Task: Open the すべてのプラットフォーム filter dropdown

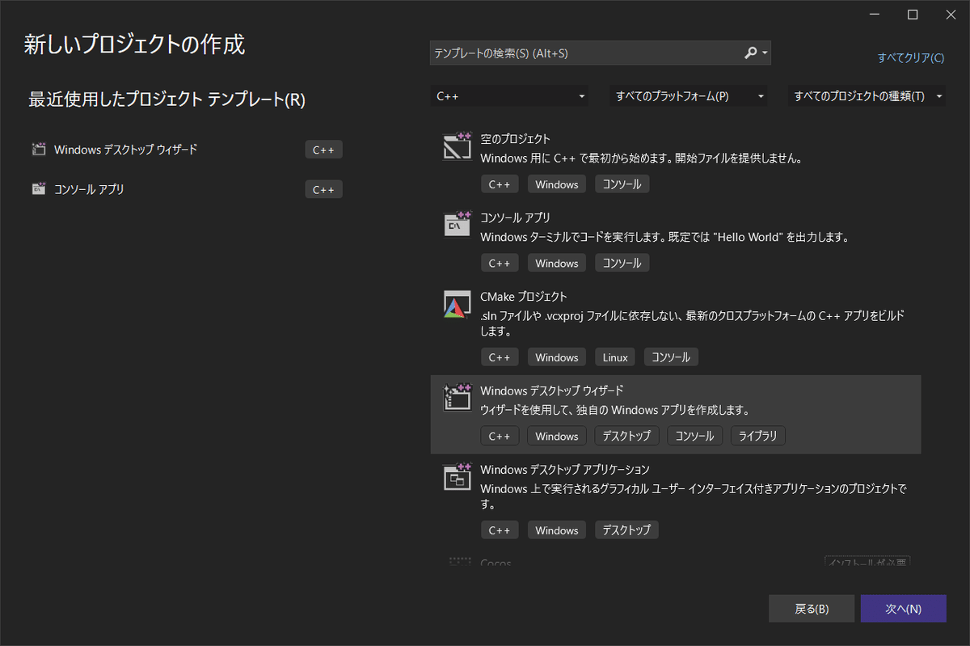Action: coord(688,96)
